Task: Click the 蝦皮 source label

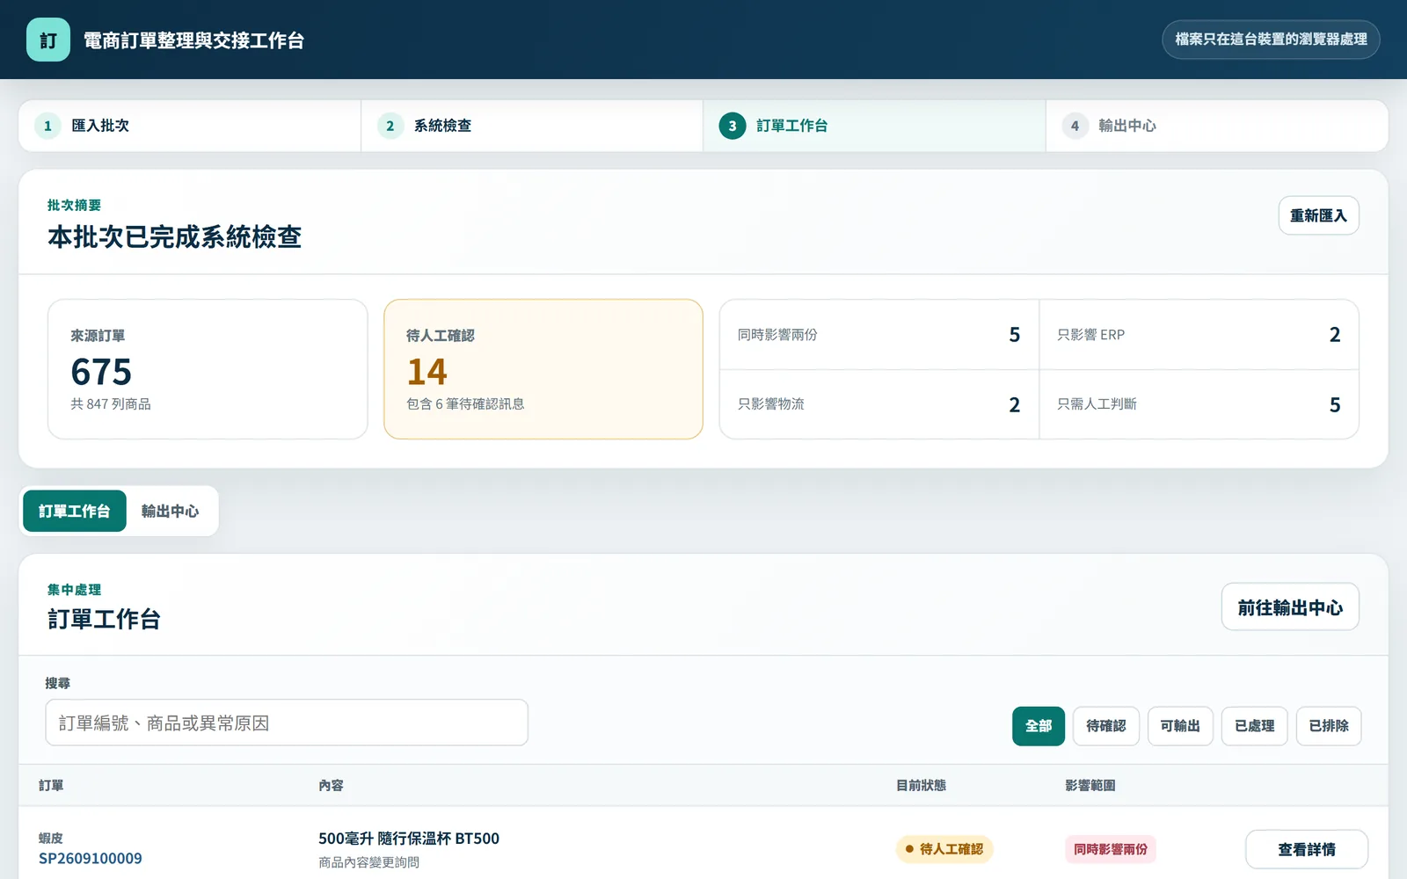Action: 51,839
